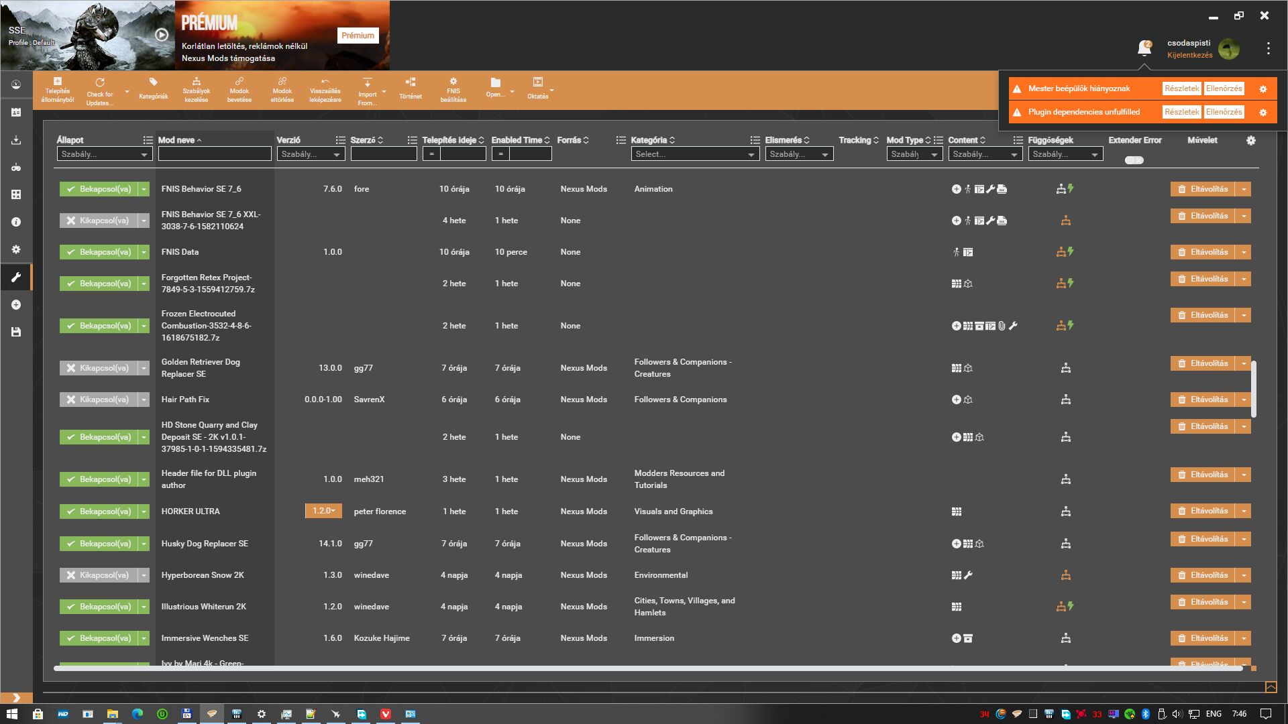
Task: Open the settings gear sidebar icon
Action: click(16, 249)
